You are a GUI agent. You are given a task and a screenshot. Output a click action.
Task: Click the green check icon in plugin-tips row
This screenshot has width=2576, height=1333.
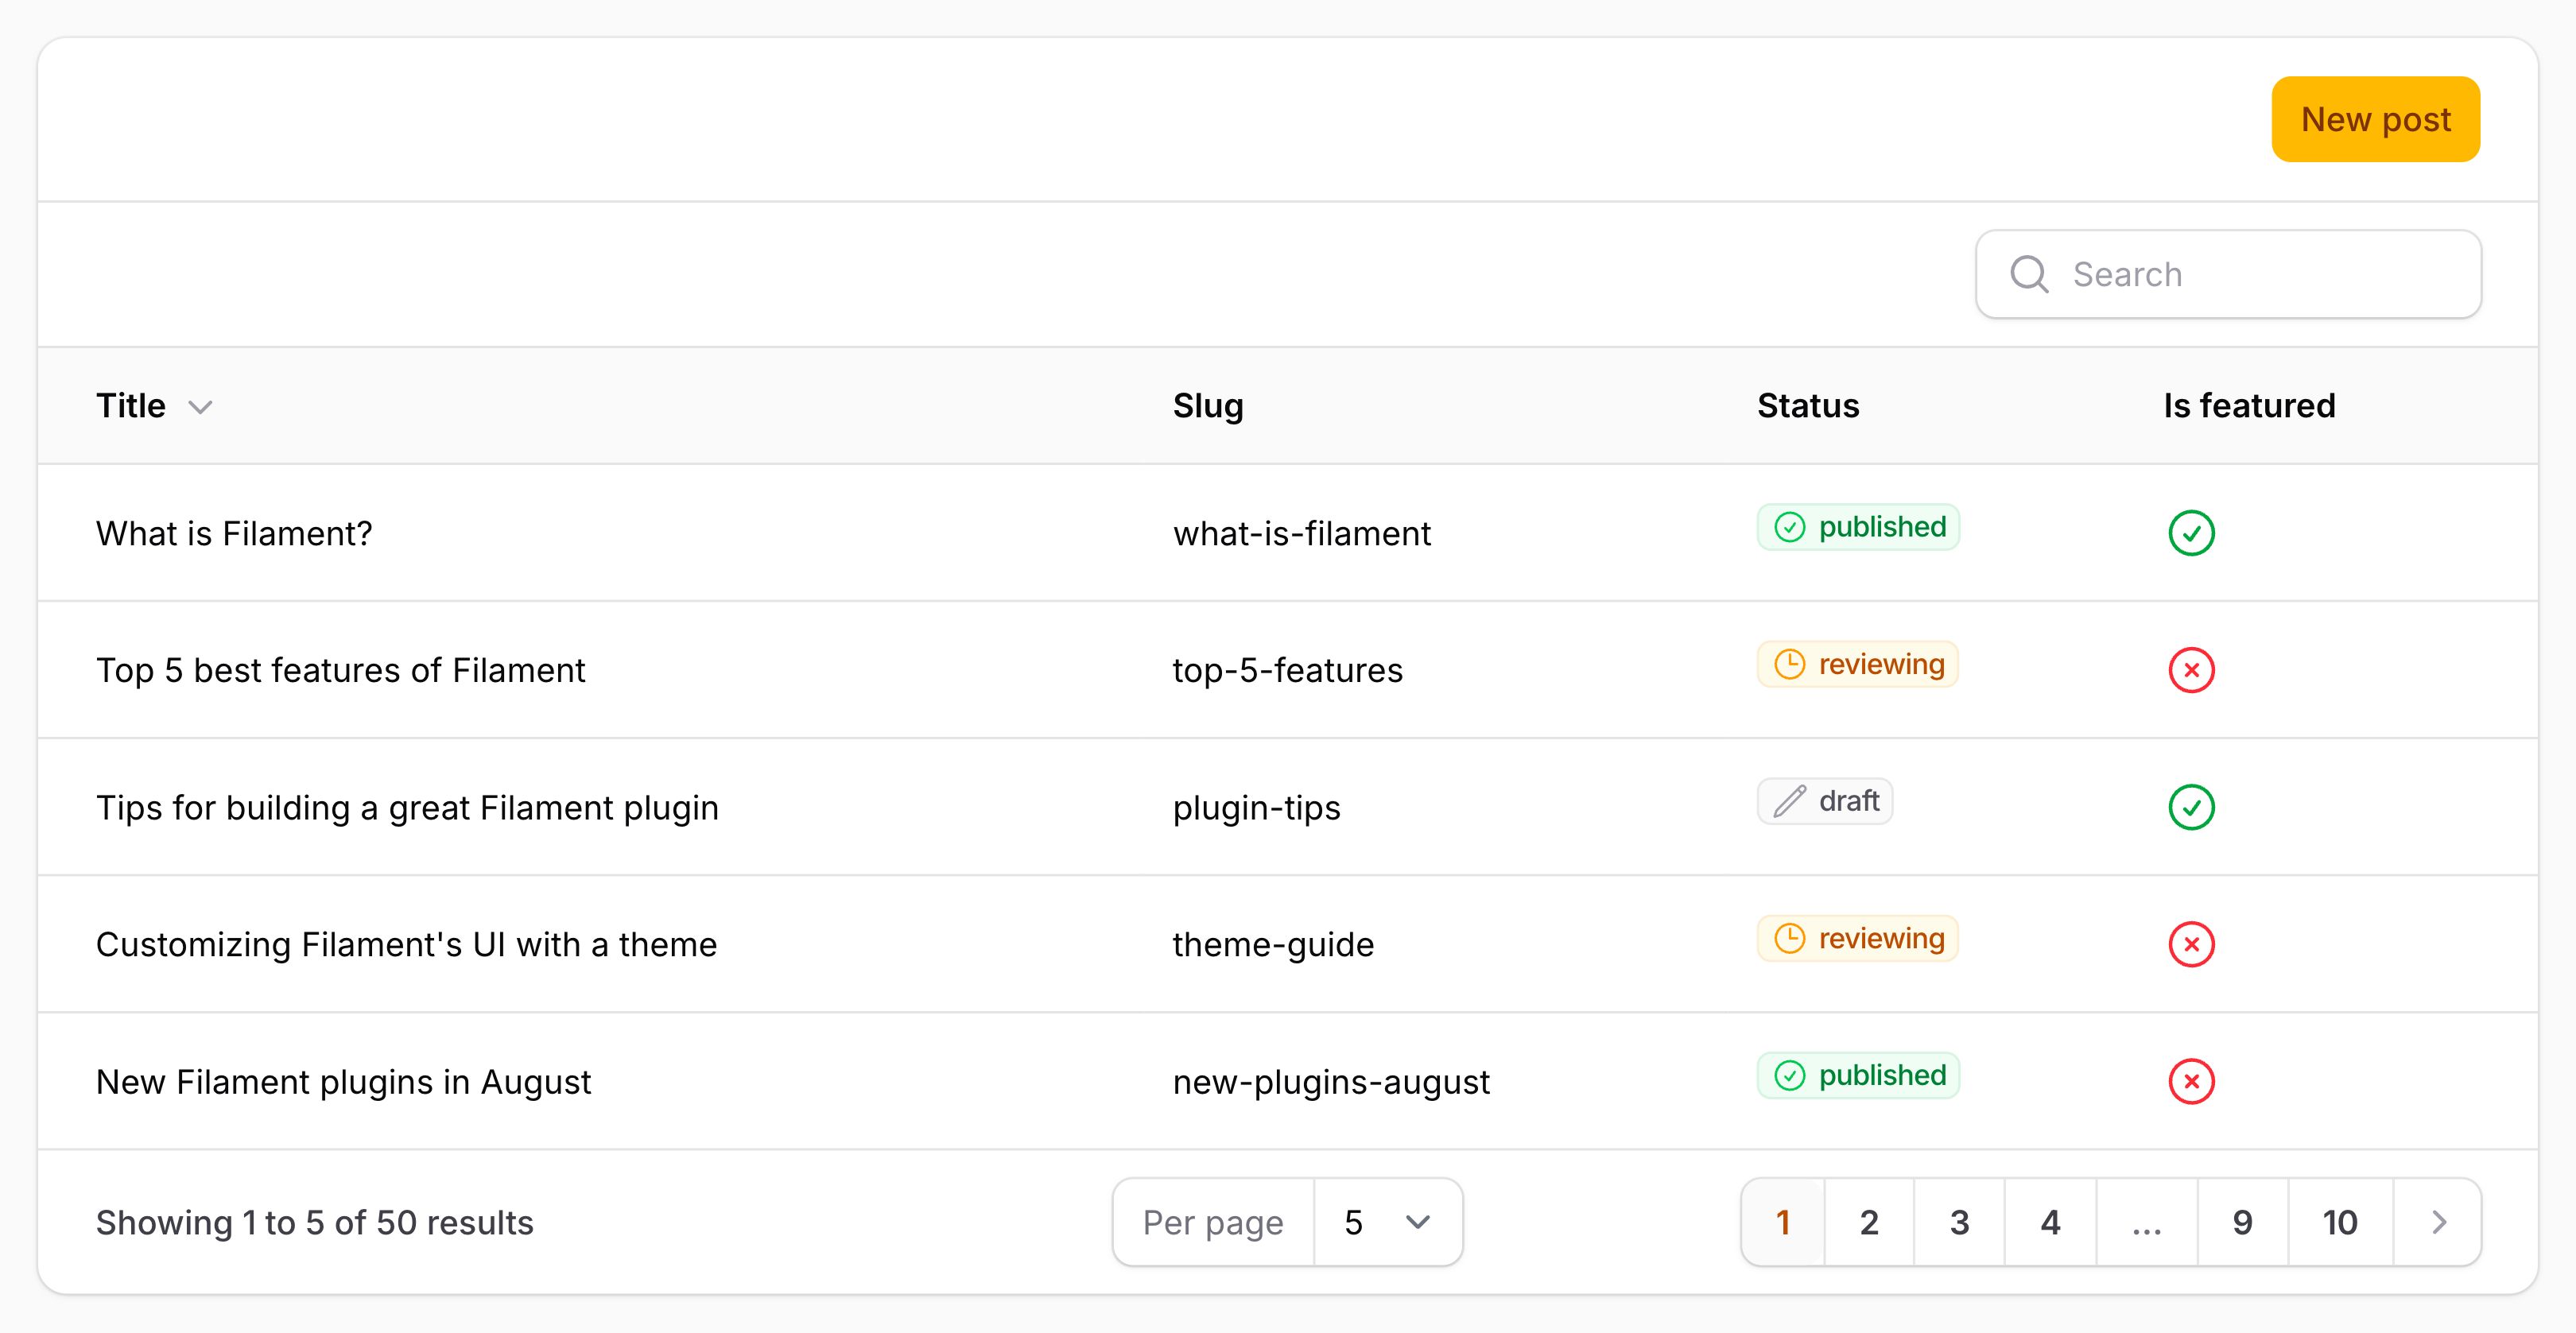click(2191, 807)
